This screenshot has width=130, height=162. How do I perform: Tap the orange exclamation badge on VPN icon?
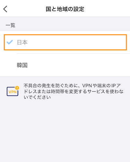click(17, 88)
